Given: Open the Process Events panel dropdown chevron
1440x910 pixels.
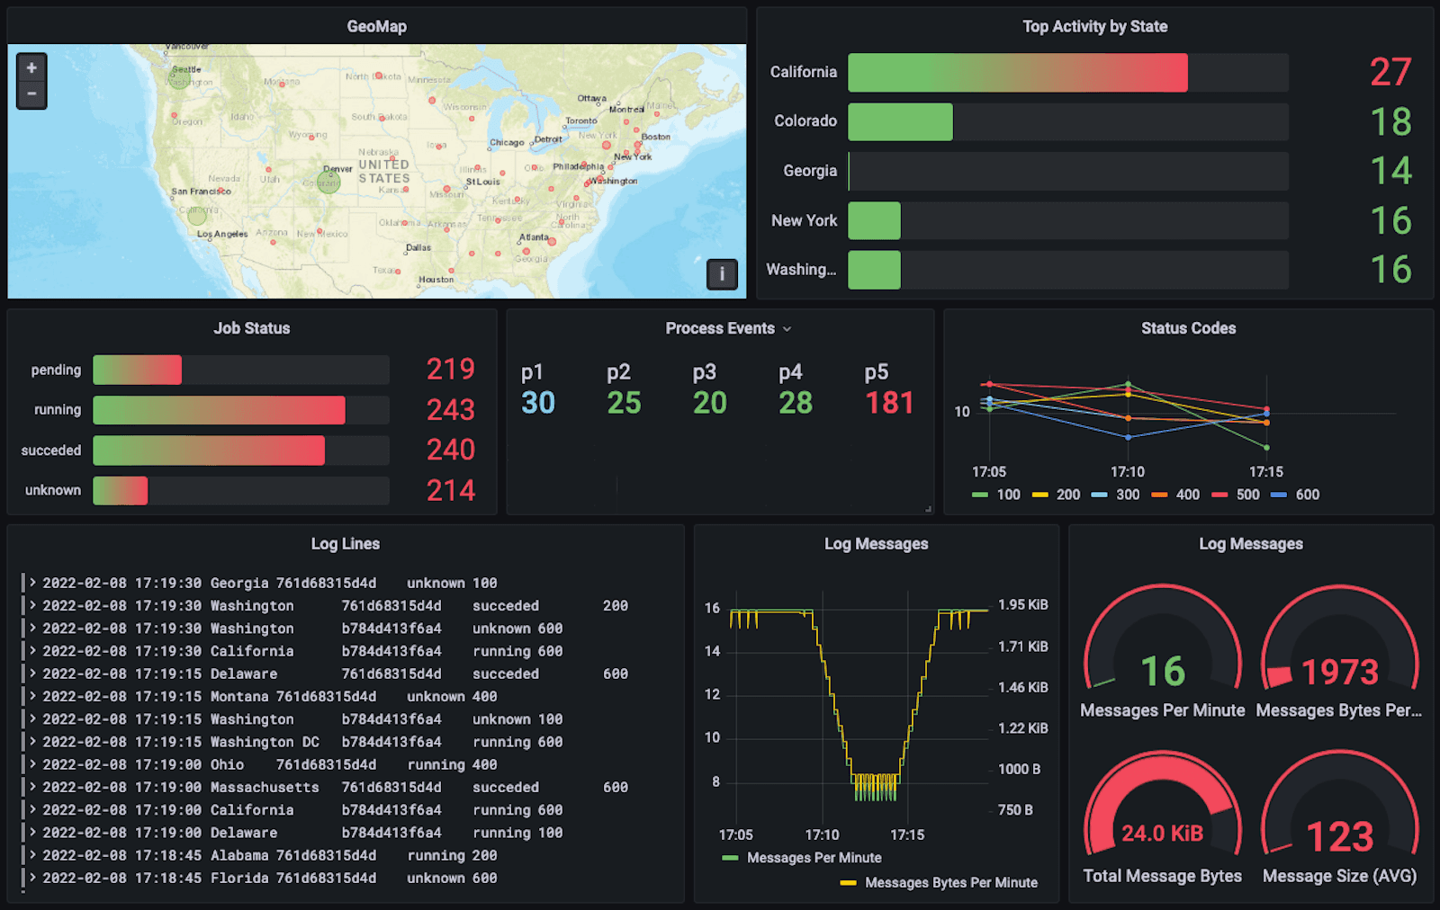Looking at the screenshot, I should pos(787,329).
